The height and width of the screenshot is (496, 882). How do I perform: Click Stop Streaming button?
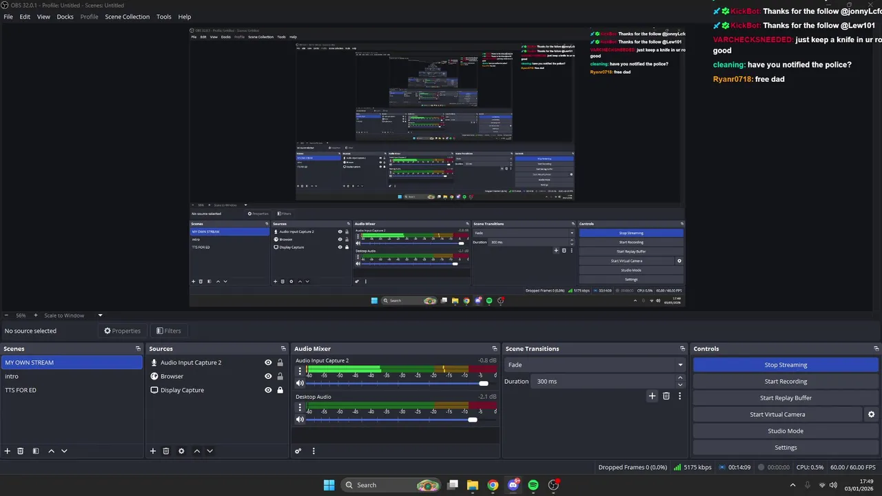click(786, 365)
